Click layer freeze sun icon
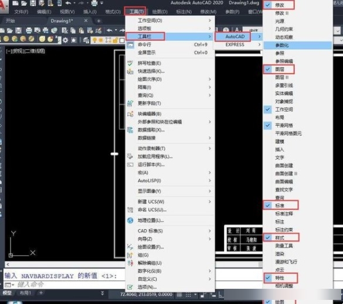This screenshot has height=304, width=343. pos(101,40)
